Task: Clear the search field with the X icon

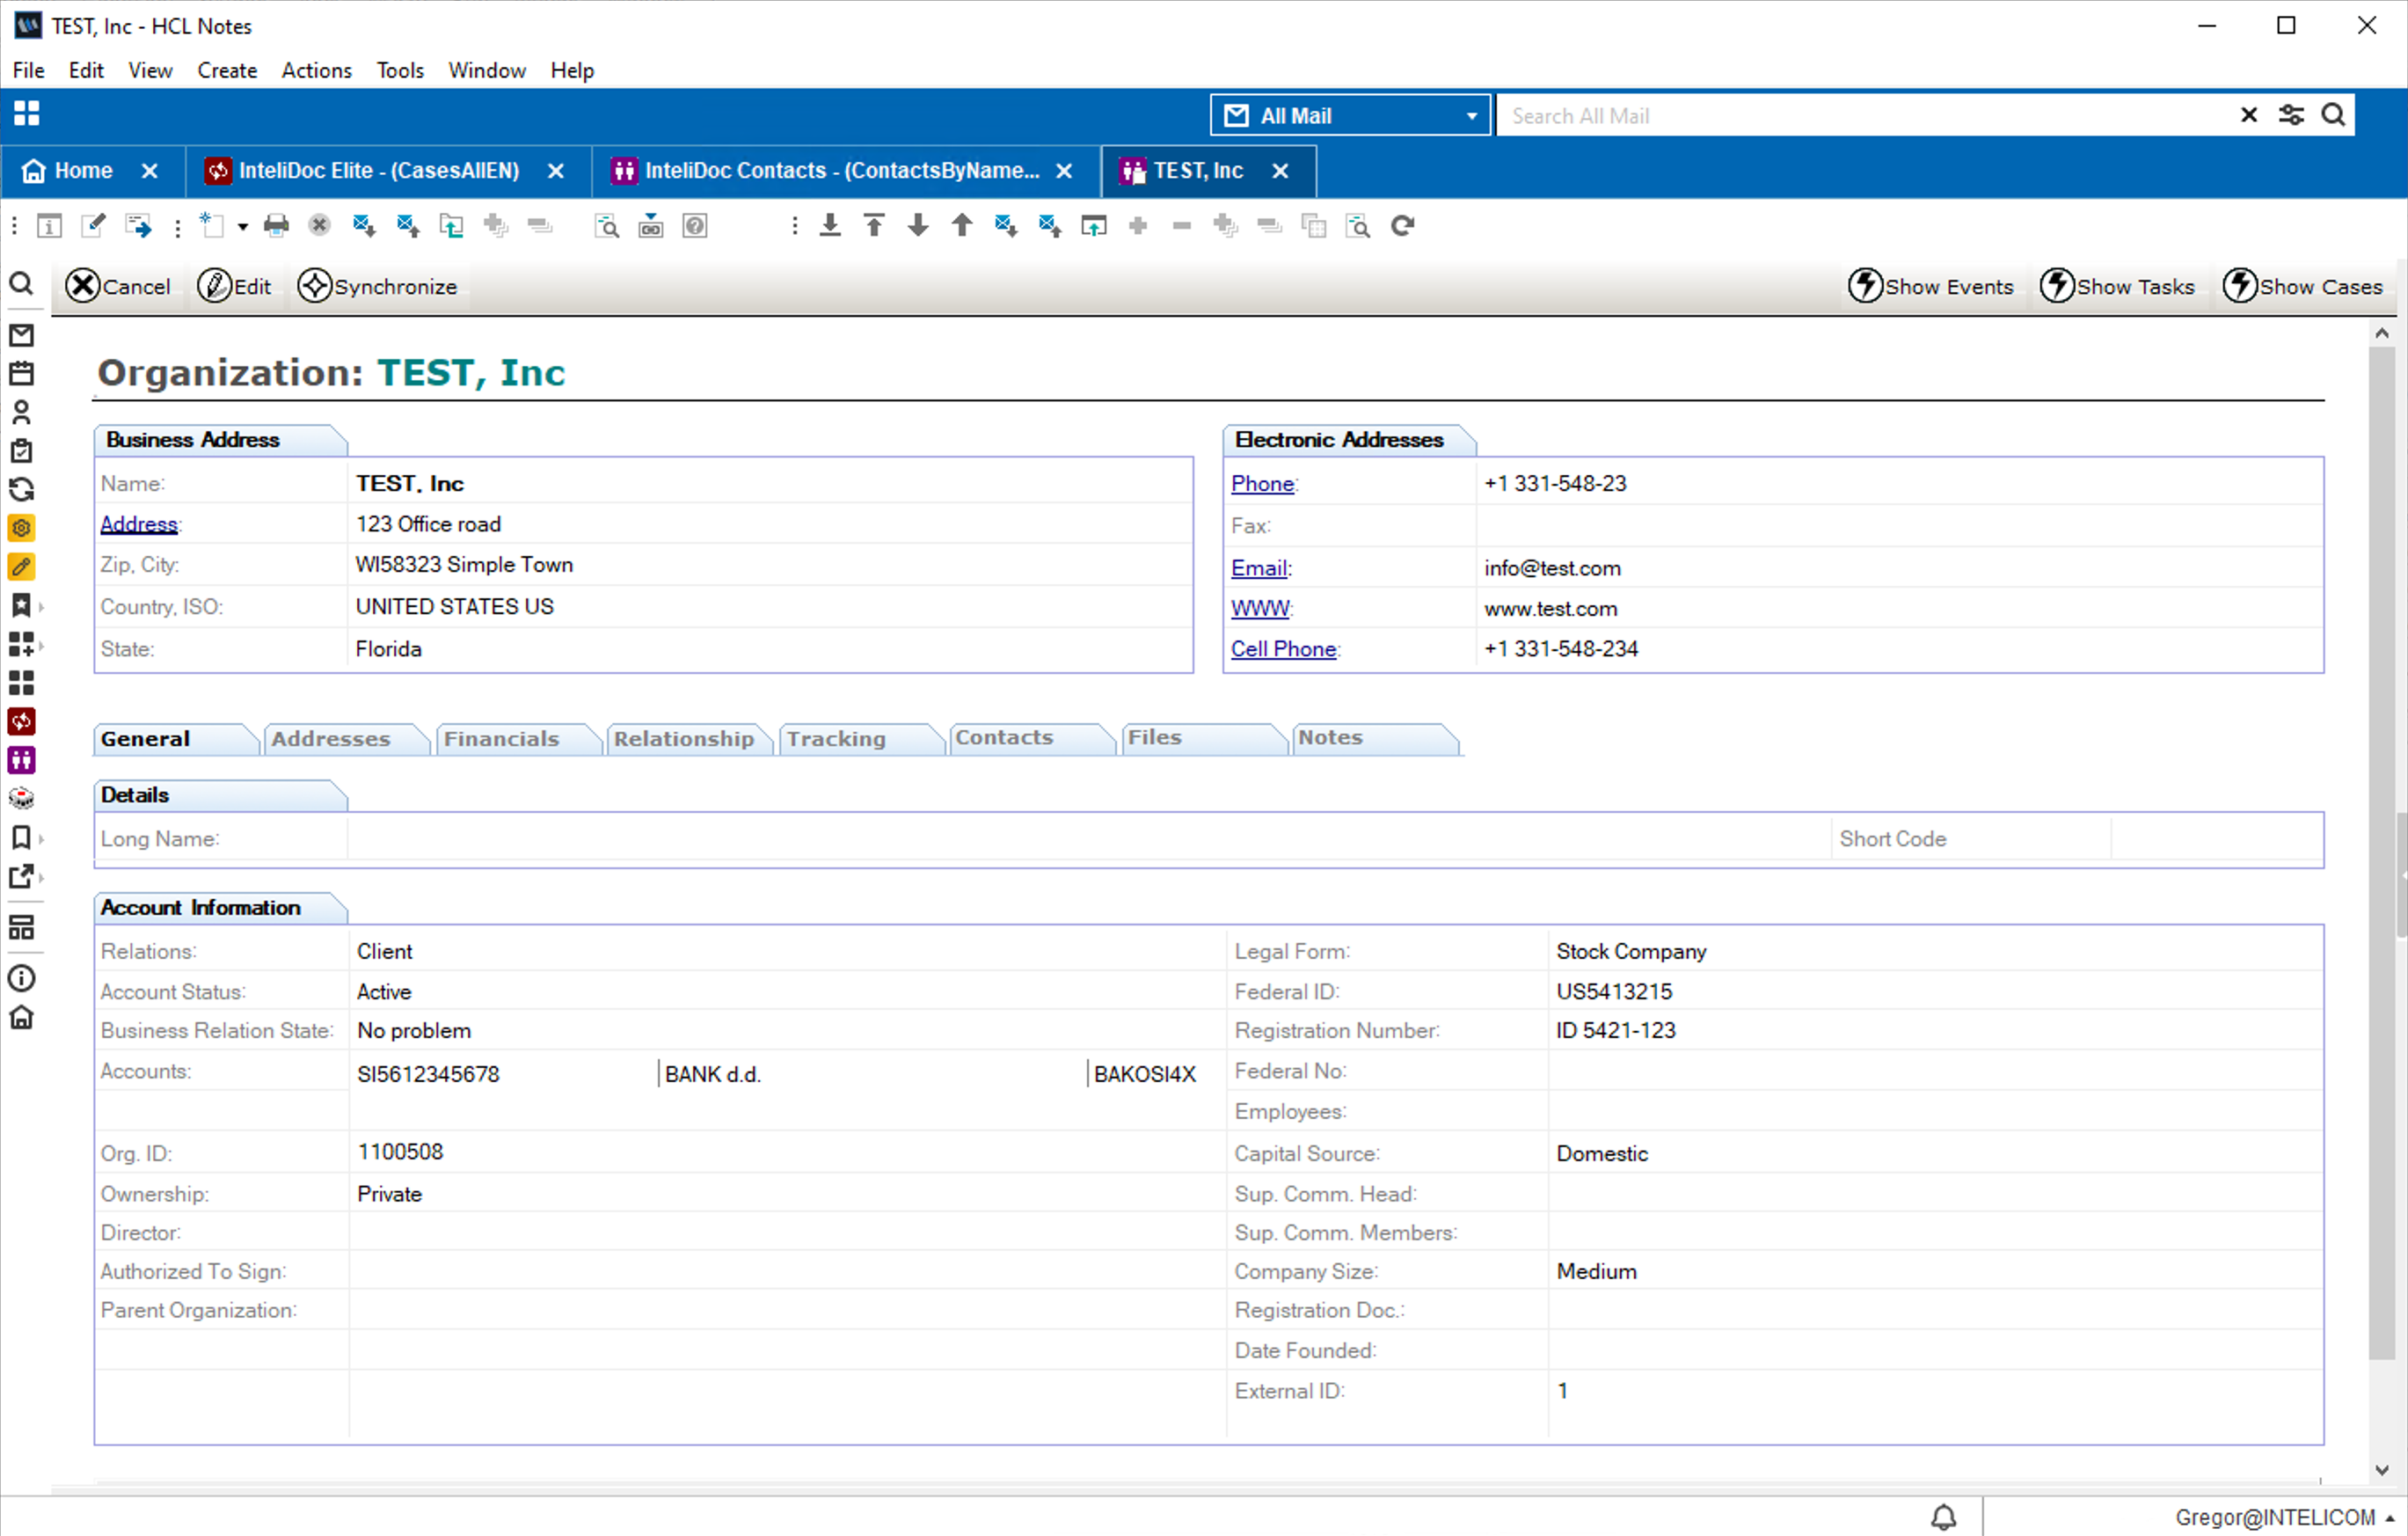Action: click(x=2249, y=115)
